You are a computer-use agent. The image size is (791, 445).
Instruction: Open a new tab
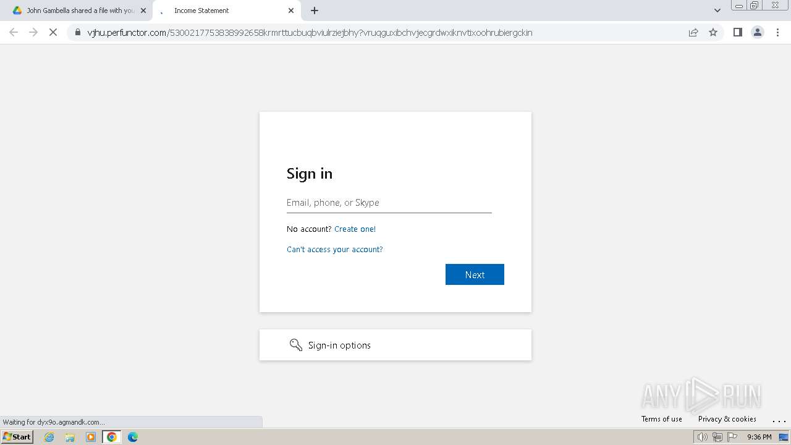coord(315,11)
